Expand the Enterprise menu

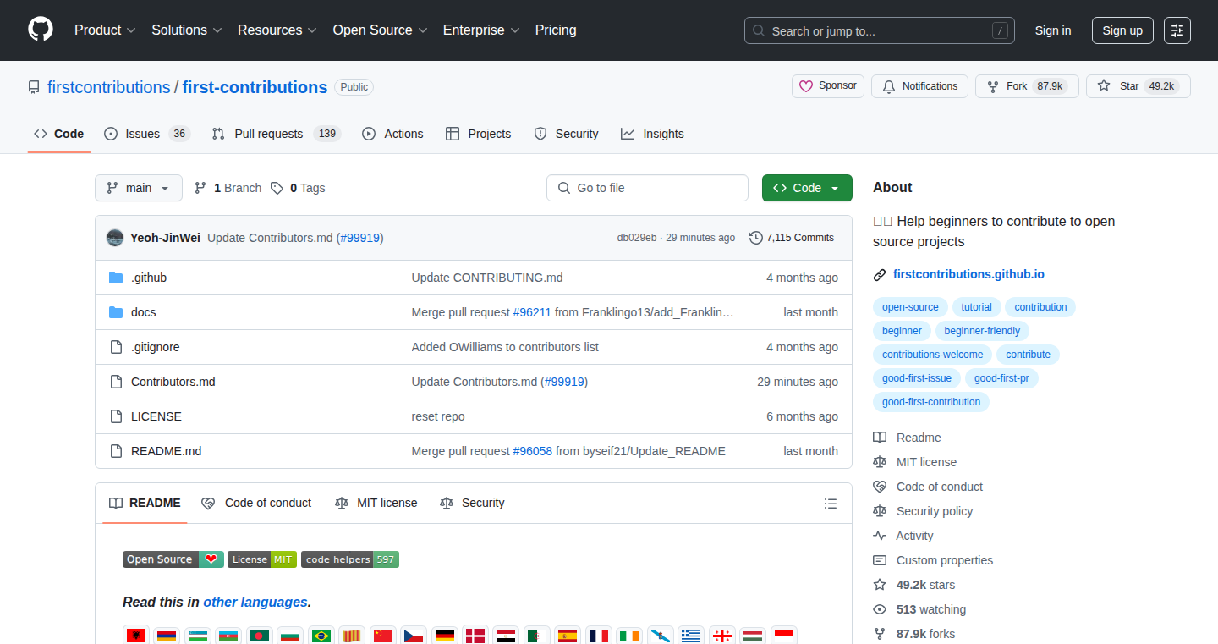point(481,30)
